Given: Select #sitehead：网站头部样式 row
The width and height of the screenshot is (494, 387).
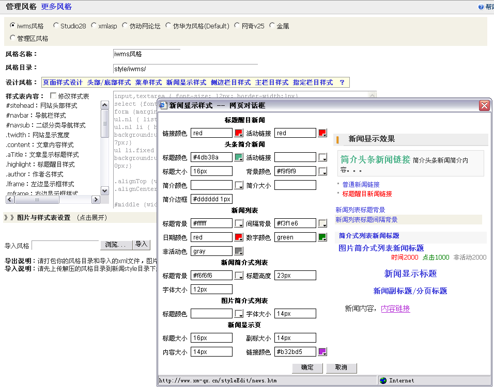Looking at the screenshot, I should coord(41,106).
